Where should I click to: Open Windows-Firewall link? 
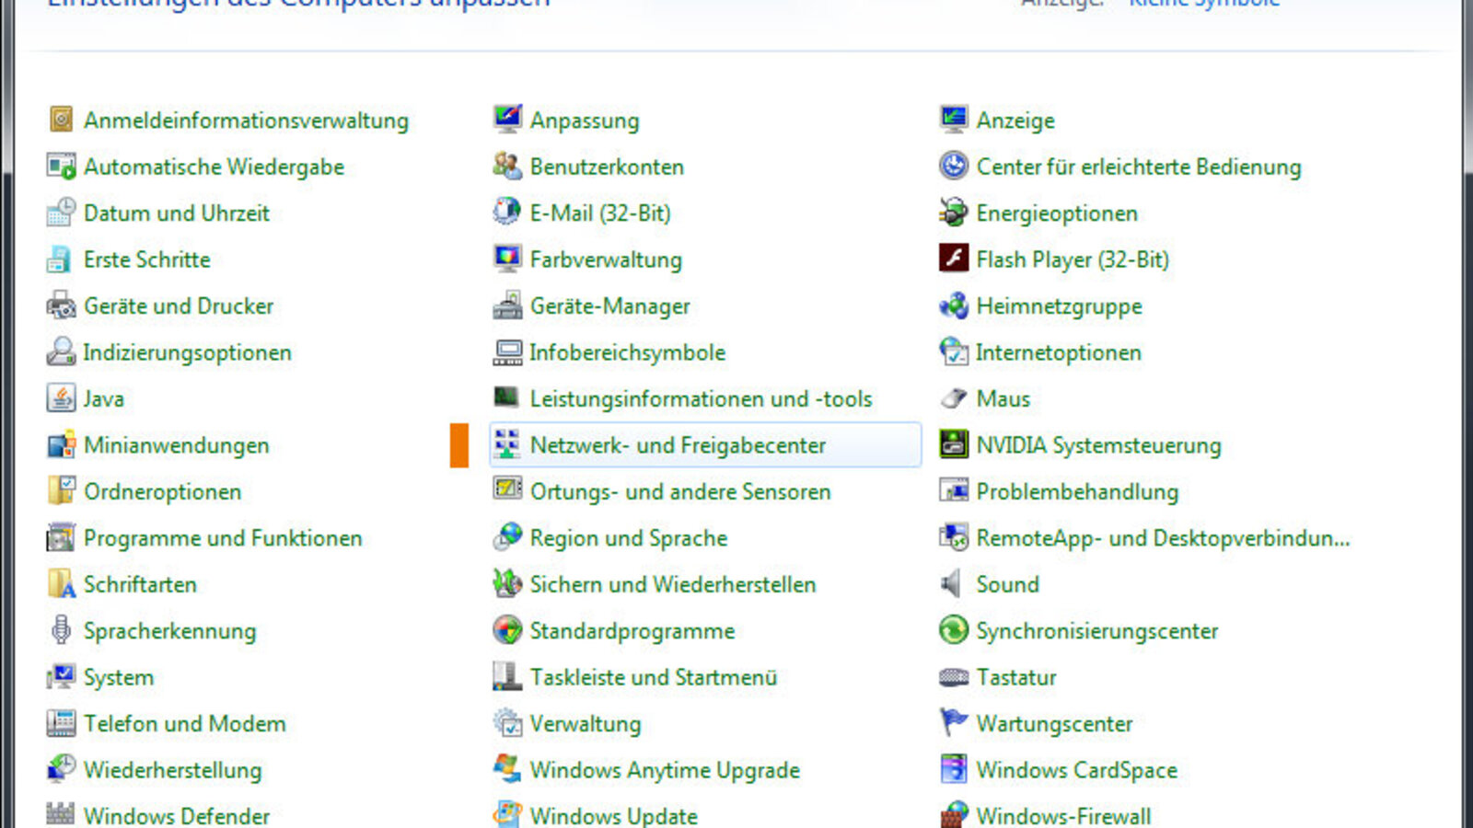click(x=1063, y=816)
